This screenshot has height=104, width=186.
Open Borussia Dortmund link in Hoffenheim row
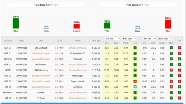(x=78, y=65)
